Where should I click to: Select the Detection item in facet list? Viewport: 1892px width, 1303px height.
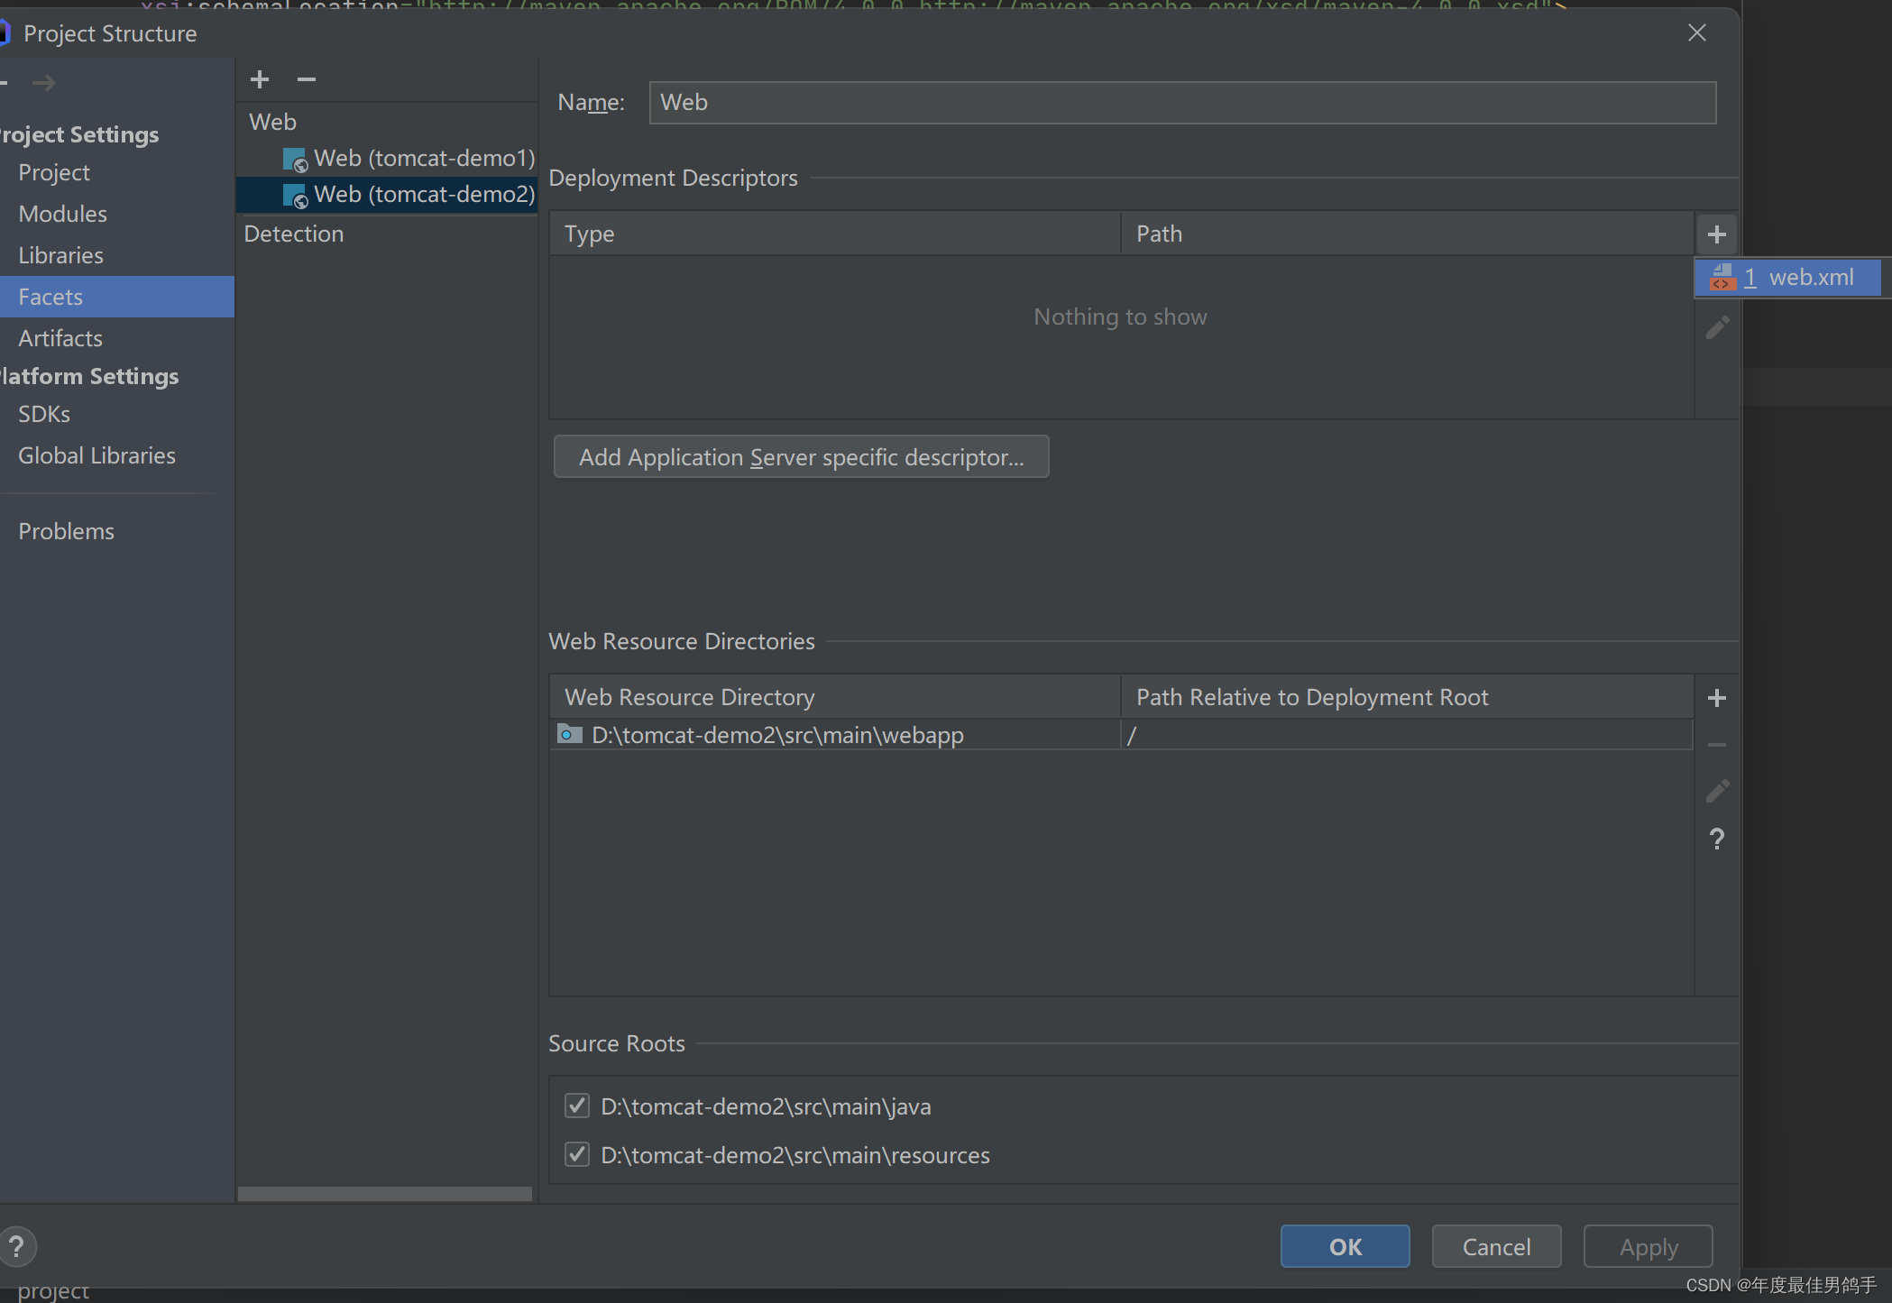[x=294, y=234]
